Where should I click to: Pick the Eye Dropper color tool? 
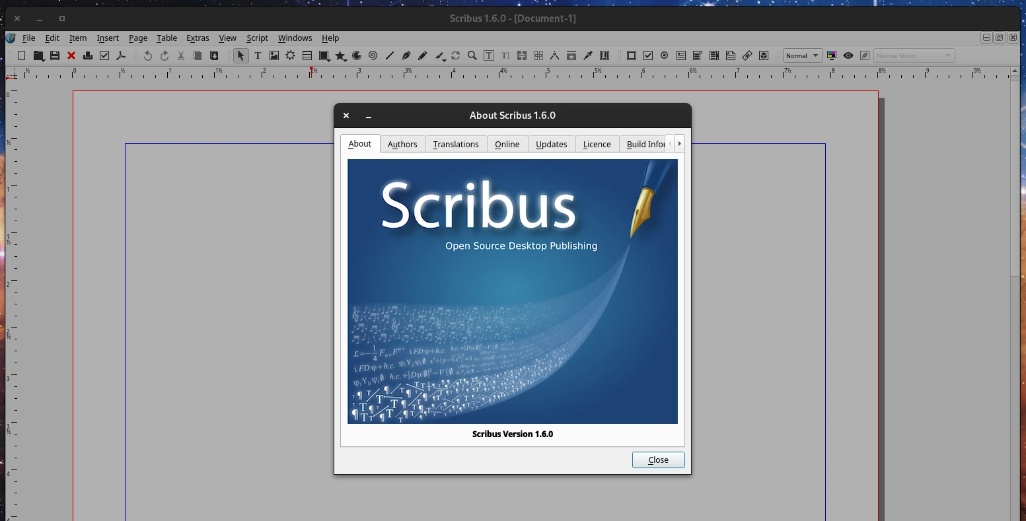[x=588, y=56]
